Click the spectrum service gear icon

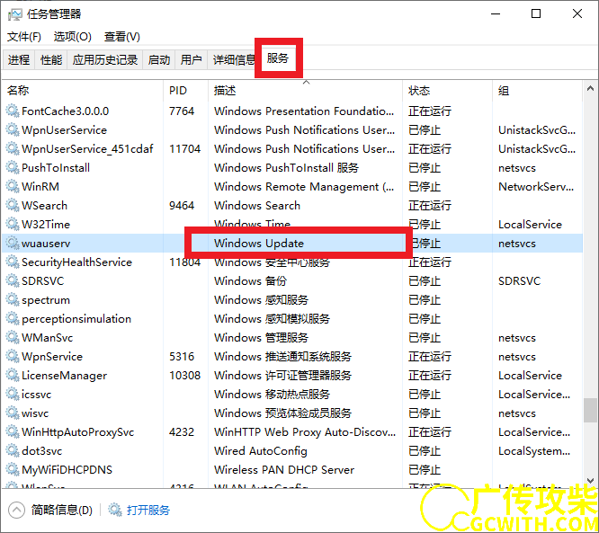[x=13, y=299]
